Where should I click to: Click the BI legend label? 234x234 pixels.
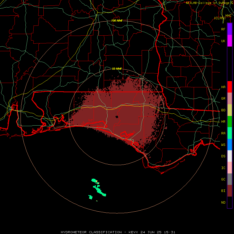click(x=223, y=191)
